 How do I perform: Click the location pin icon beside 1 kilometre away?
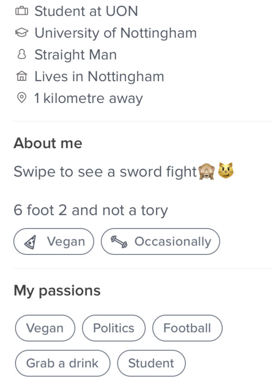coord(22,97)
